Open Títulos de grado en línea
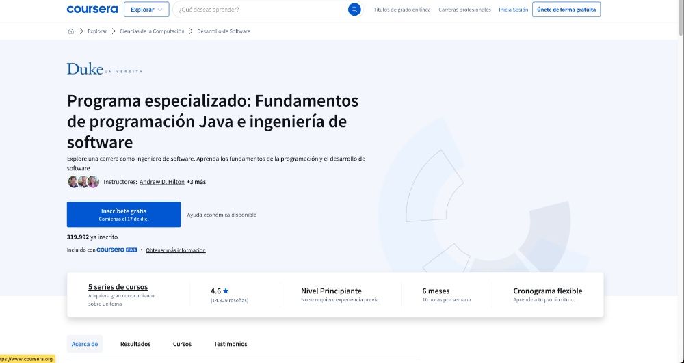 click(x=402, y=10)
